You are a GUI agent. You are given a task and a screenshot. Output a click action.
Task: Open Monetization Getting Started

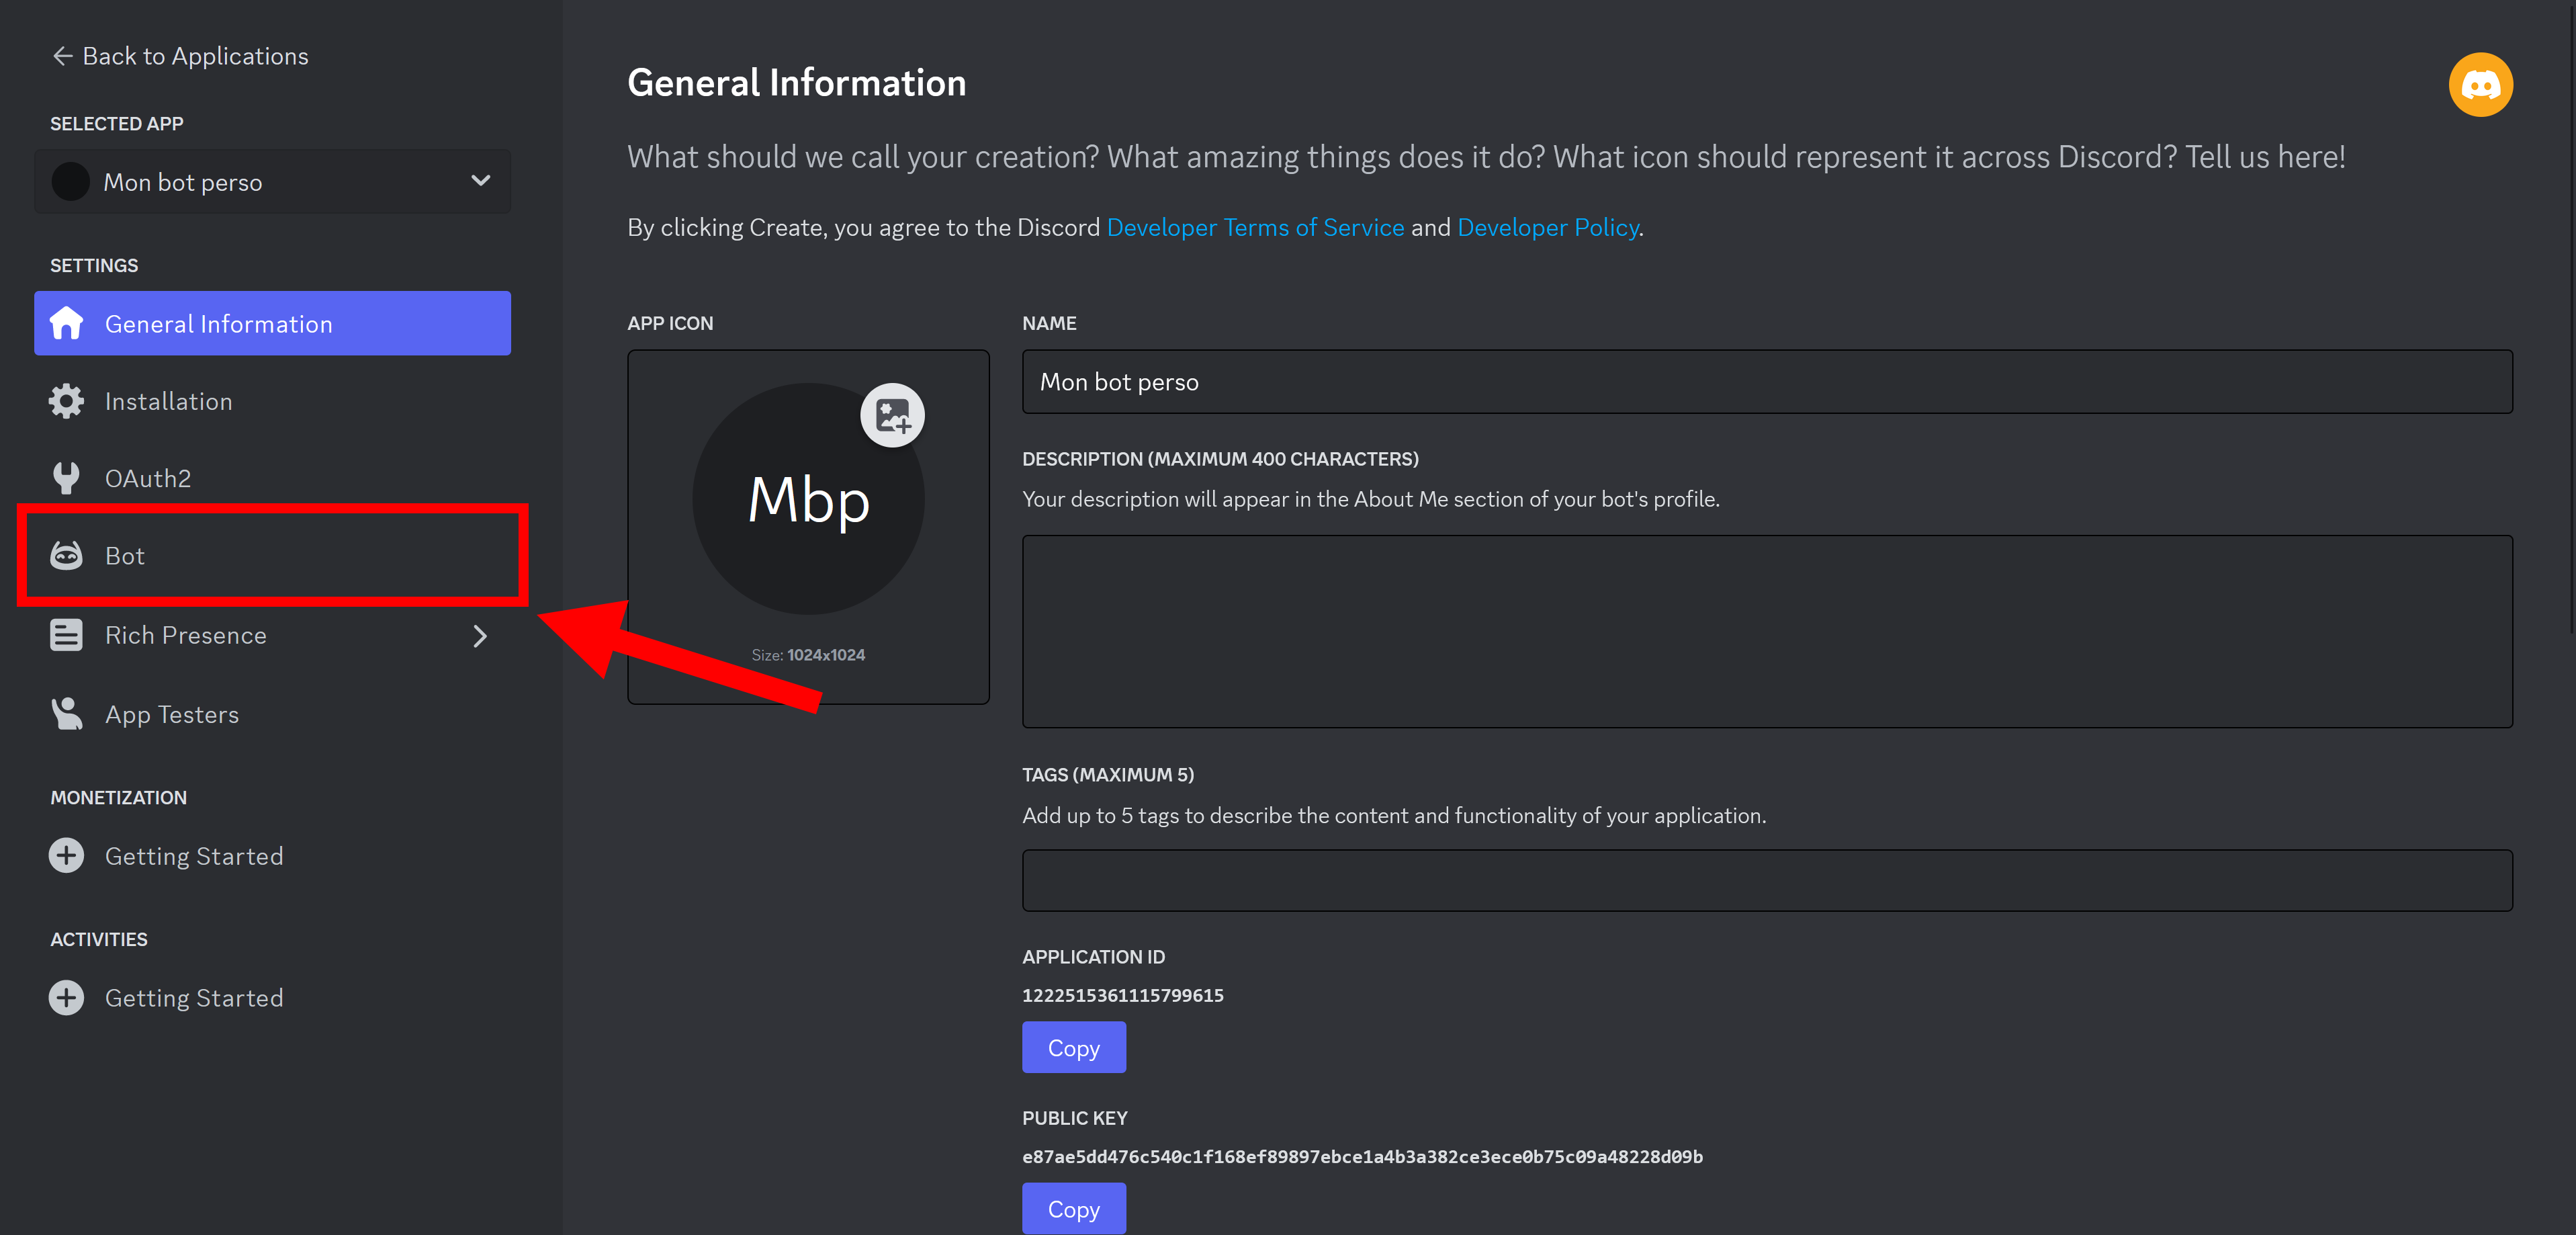272,856
